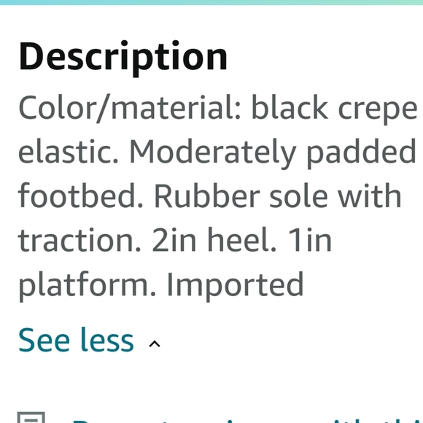This screenshot has width=423, height=423.
Task: Click the 'traction. 2in heel. 1in' text line
Action: point(175,240)
